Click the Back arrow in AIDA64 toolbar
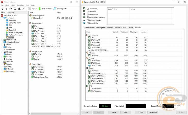The height and width of the screenshot is (115, 188). 2,9
